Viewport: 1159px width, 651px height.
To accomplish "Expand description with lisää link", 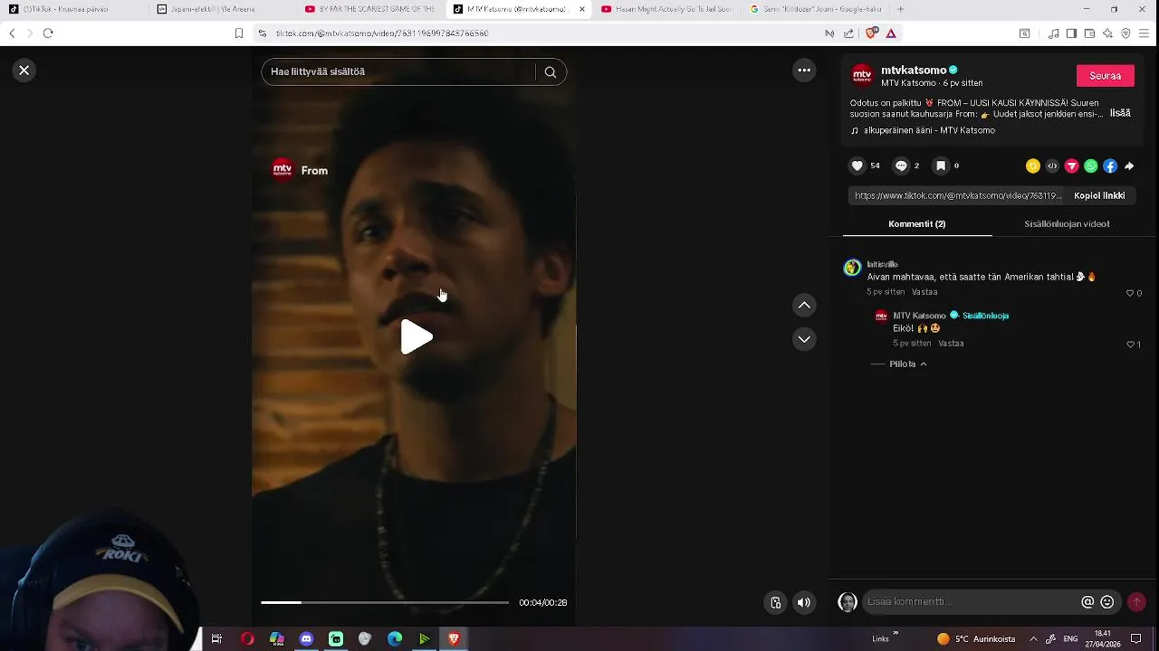I will tap(1120, 113).
